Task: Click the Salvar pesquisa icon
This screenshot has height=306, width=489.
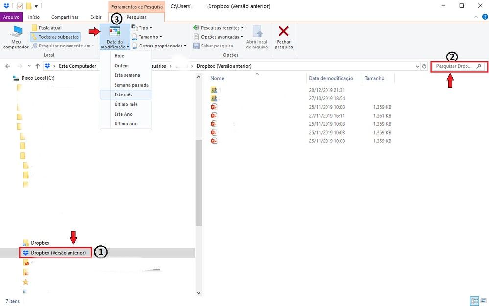Action: click(196, 46)
